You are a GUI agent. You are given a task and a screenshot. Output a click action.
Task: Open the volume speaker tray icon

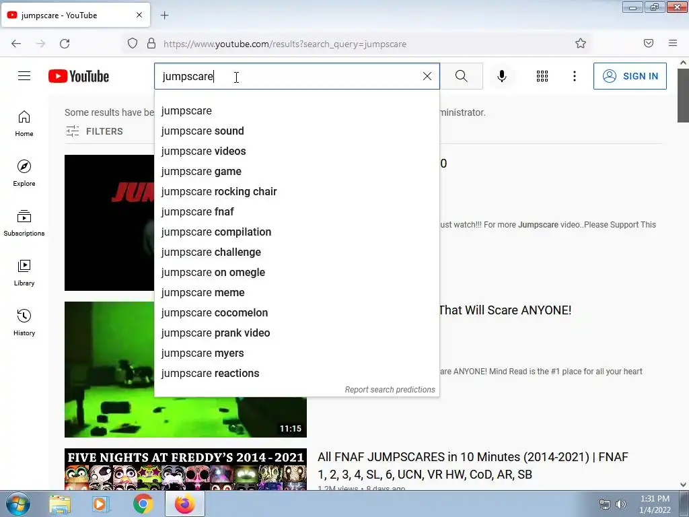(x=621, y=504)
